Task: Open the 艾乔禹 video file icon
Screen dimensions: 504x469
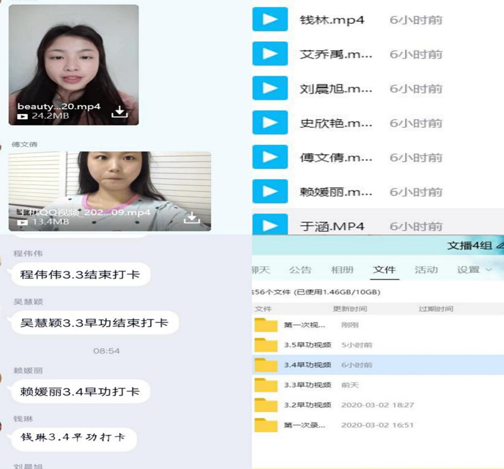Action: (270, 54)
